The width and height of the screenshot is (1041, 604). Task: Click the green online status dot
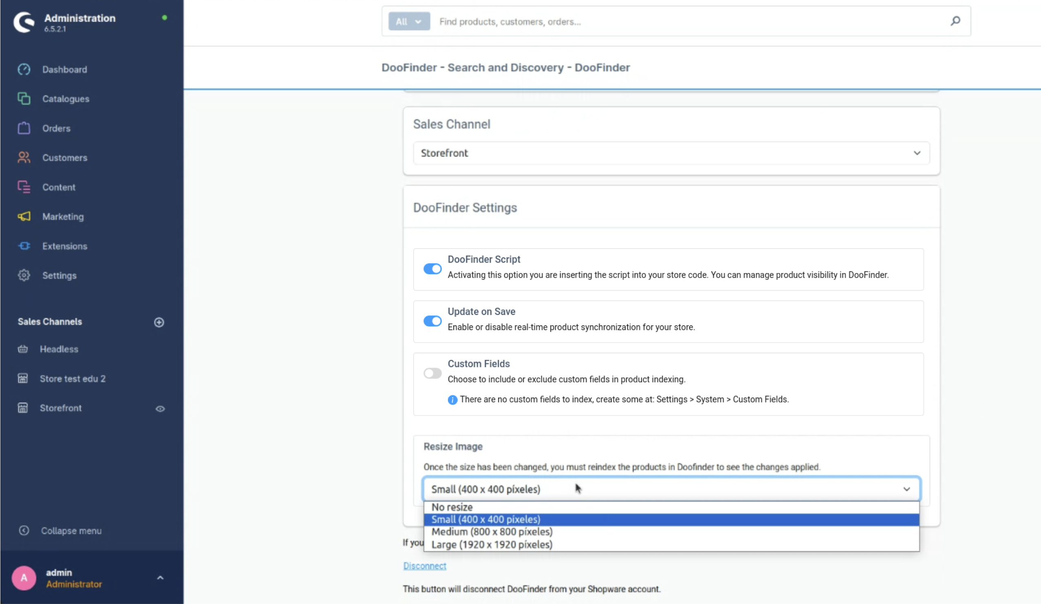tap(164, 18)
